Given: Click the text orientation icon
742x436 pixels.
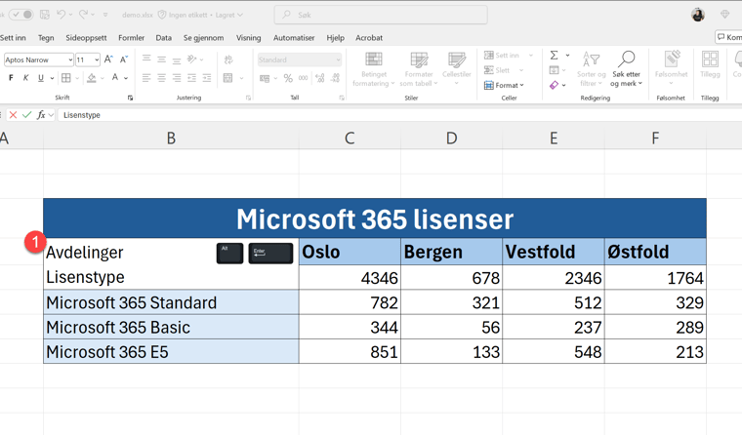Looking at the screenshot, I should click(x=191, y=59).
